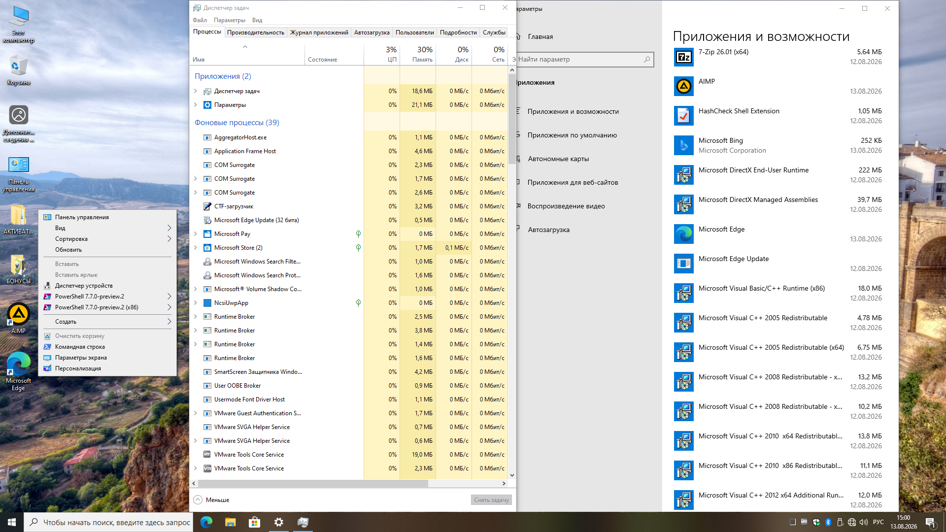Expand the Параметры process row
The height and width of the screenshot is (532, 946).
(x=196, y=105)
